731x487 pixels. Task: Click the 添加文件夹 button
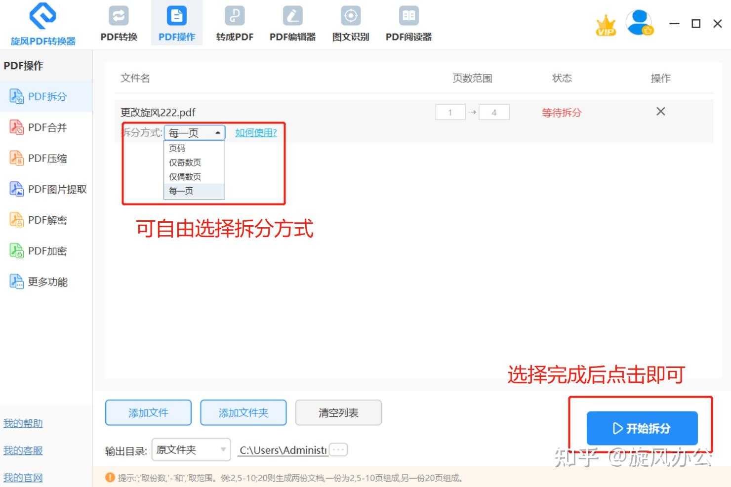coord(244,412)
